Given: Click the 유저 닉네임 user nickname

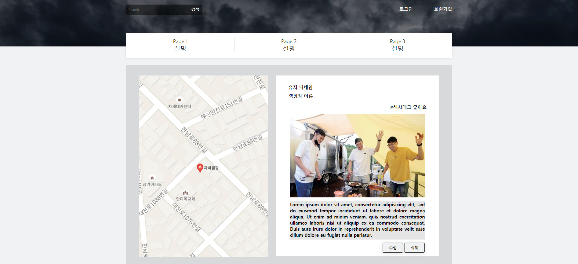Looking at the screenshot, I should pyautogui.click(x=300, y=87).
